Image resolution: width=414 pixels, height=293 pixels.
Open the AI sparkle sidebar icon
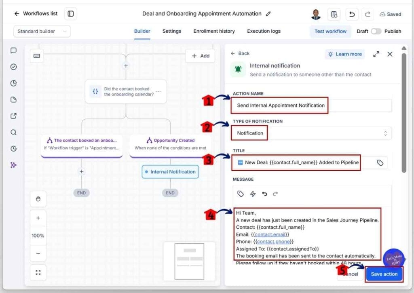13,165
